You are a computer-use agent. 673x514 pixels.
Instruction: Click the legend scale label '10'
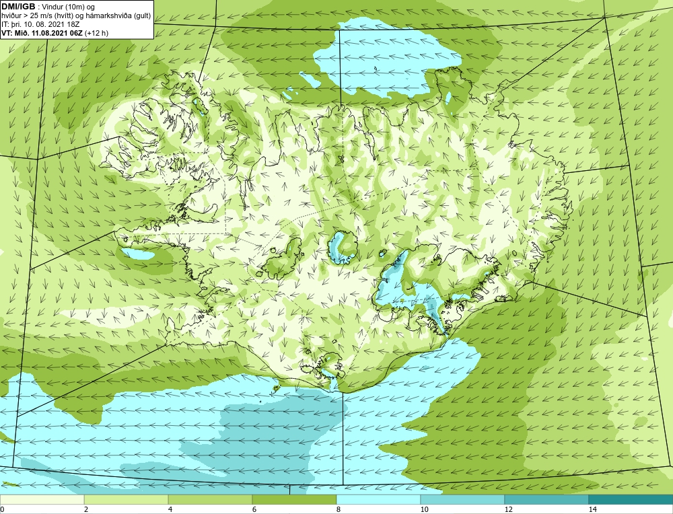425,509
